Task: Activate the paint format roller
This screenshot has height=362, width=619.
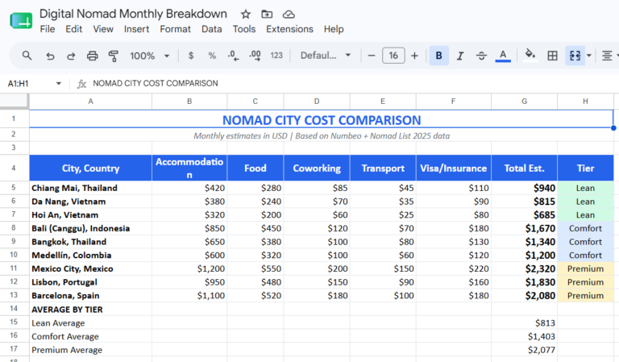Action: click(114, 56)
